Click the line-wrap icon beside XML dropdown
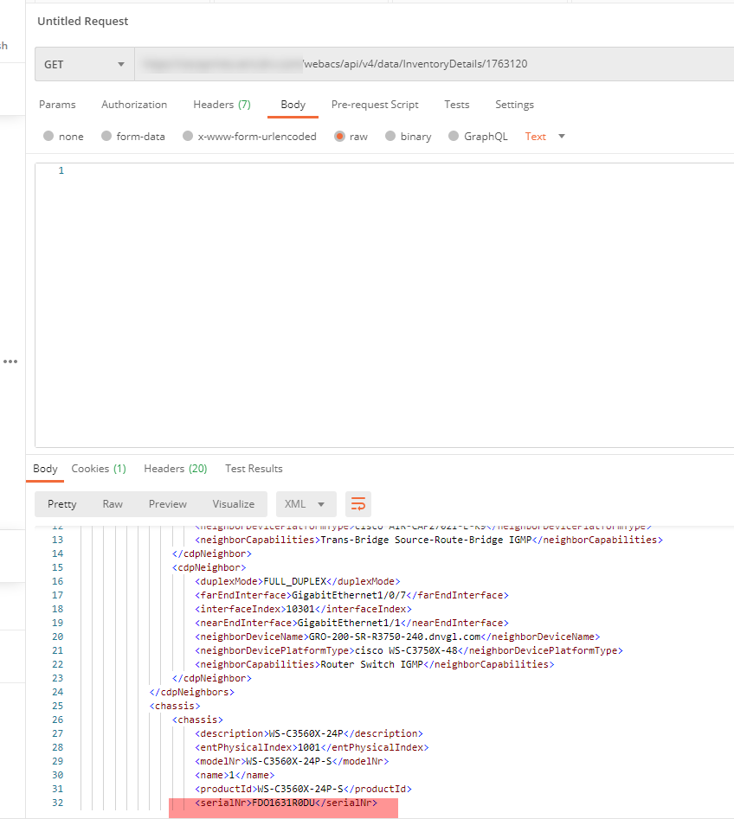734x819 pixels. click(x=357, y=503)
